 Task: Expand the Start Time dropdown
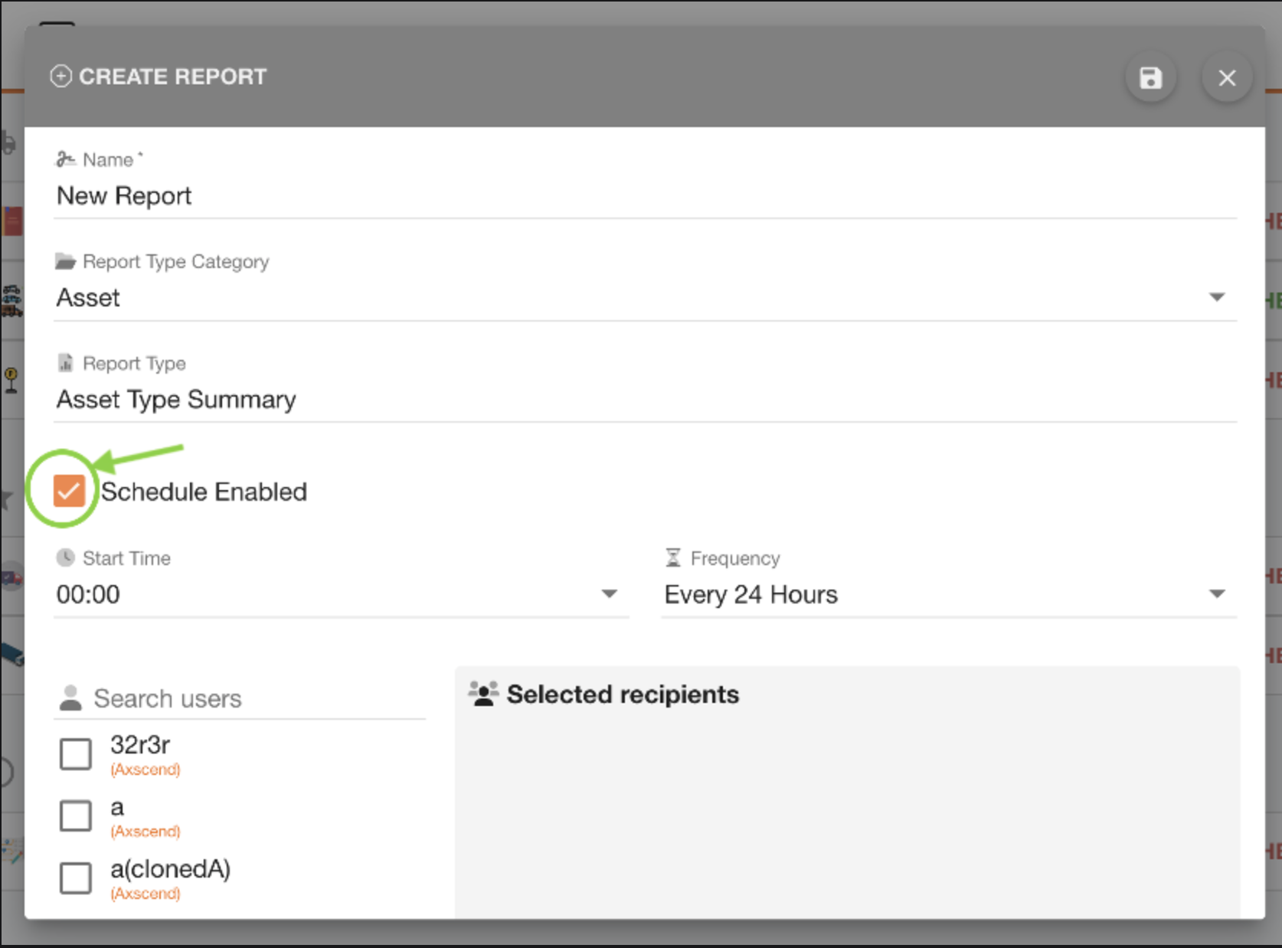(609, 593)
